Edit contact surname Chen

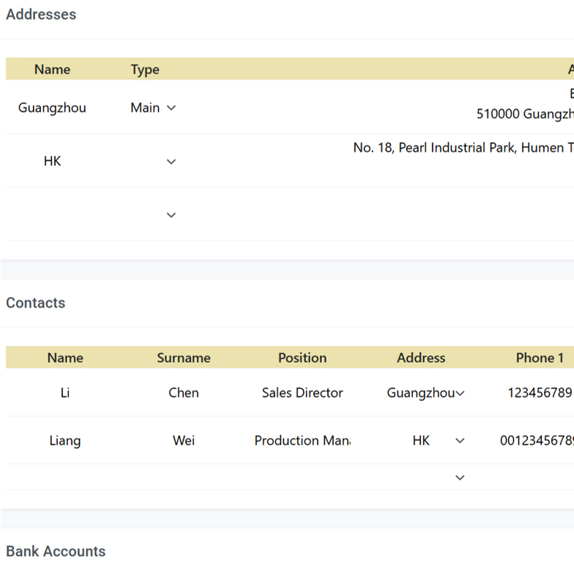point(183,393)
